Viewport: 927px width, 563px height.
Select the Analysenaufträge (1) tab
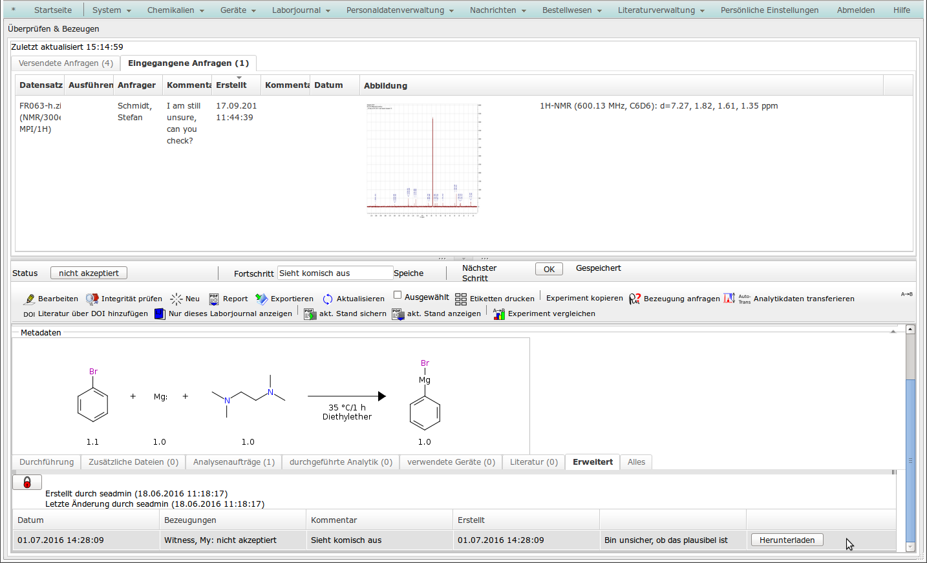tap(233, 462)
